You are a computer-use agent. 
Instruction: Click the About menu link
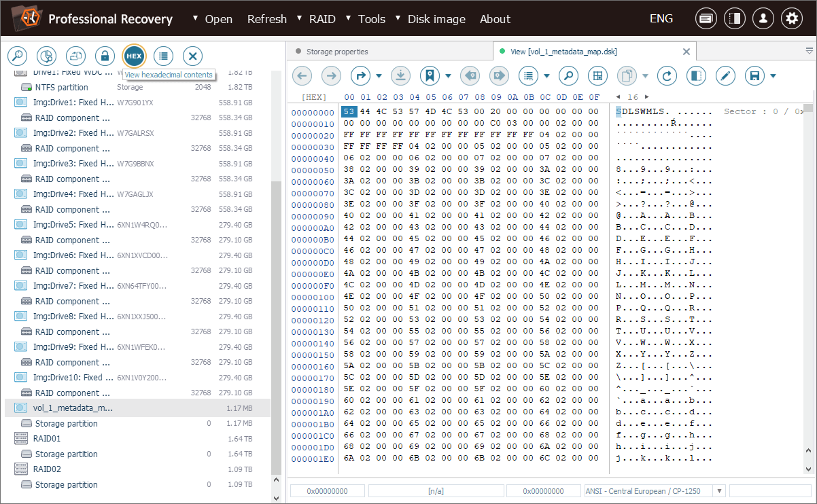495,19
